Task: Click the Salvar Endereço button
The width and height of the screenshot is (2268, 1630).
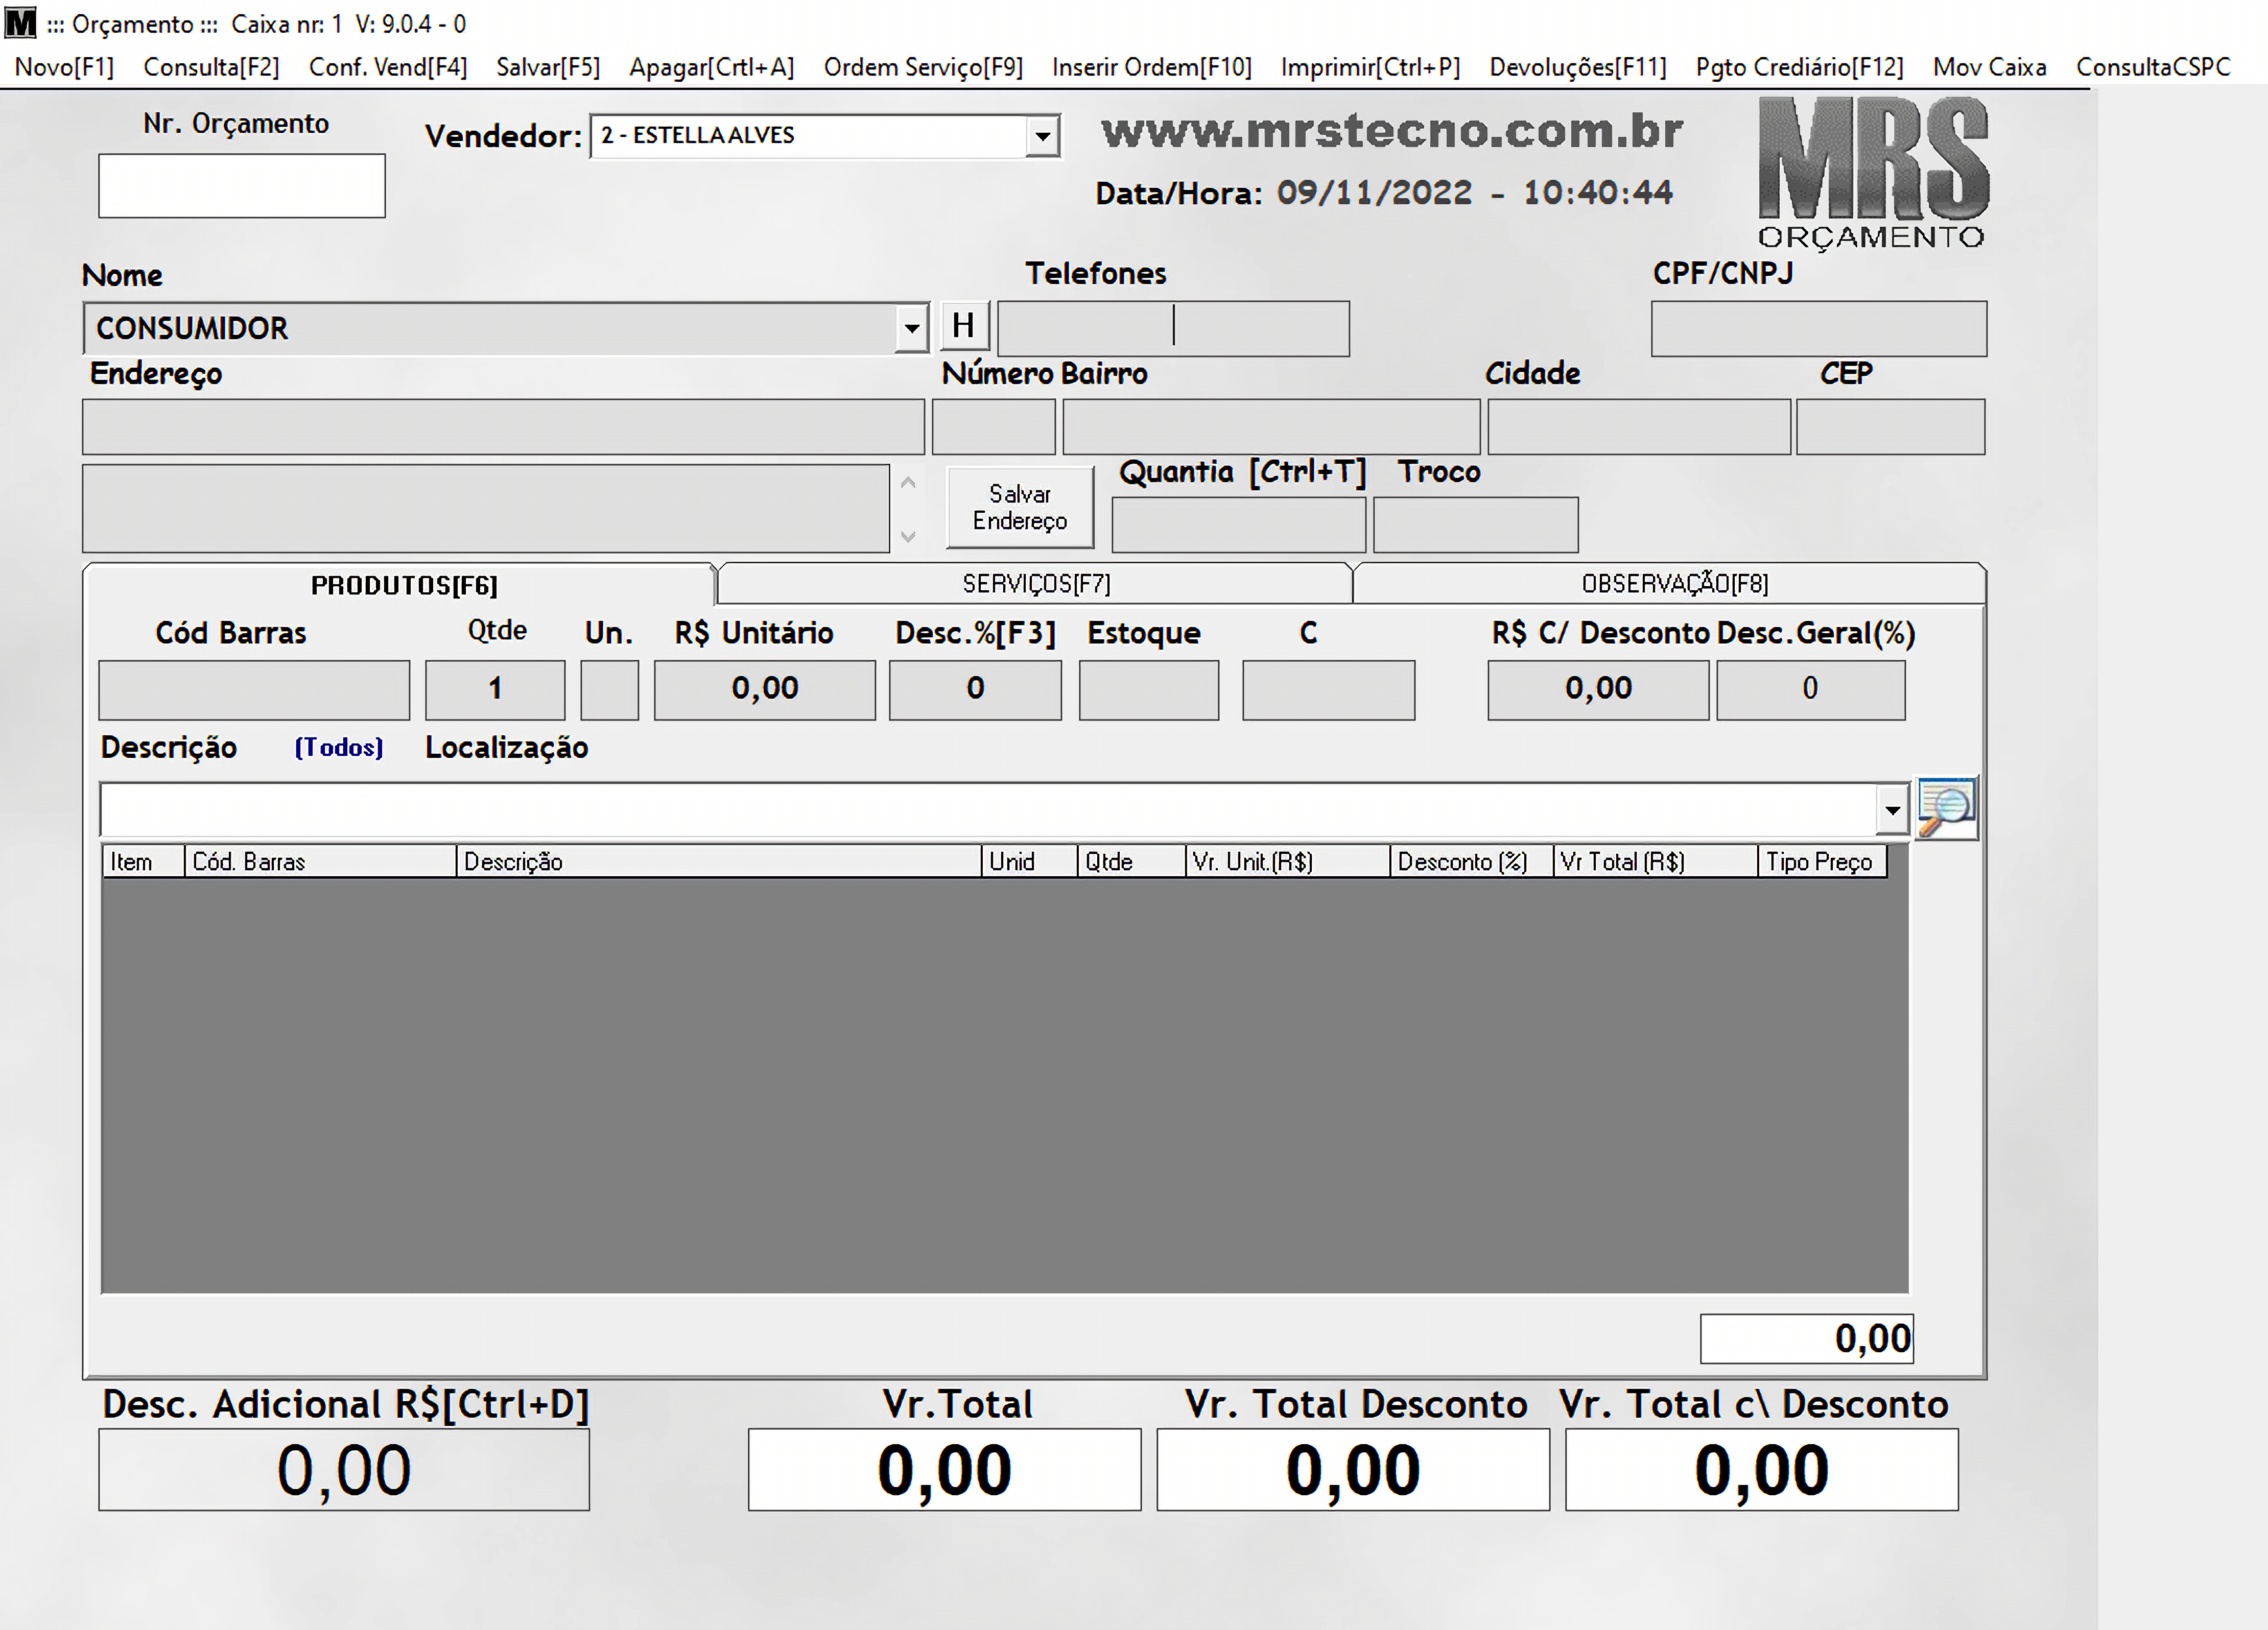Action: pyautogui.click(x=1019, y=508)
